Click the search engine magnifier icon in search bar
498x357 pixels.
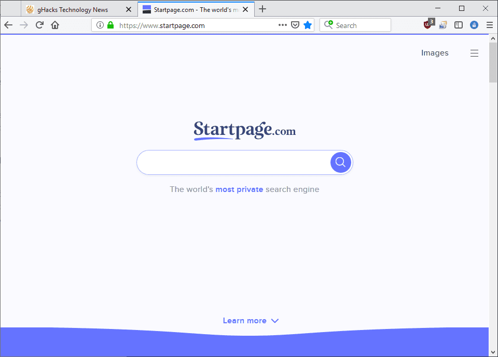click(328, 25)
